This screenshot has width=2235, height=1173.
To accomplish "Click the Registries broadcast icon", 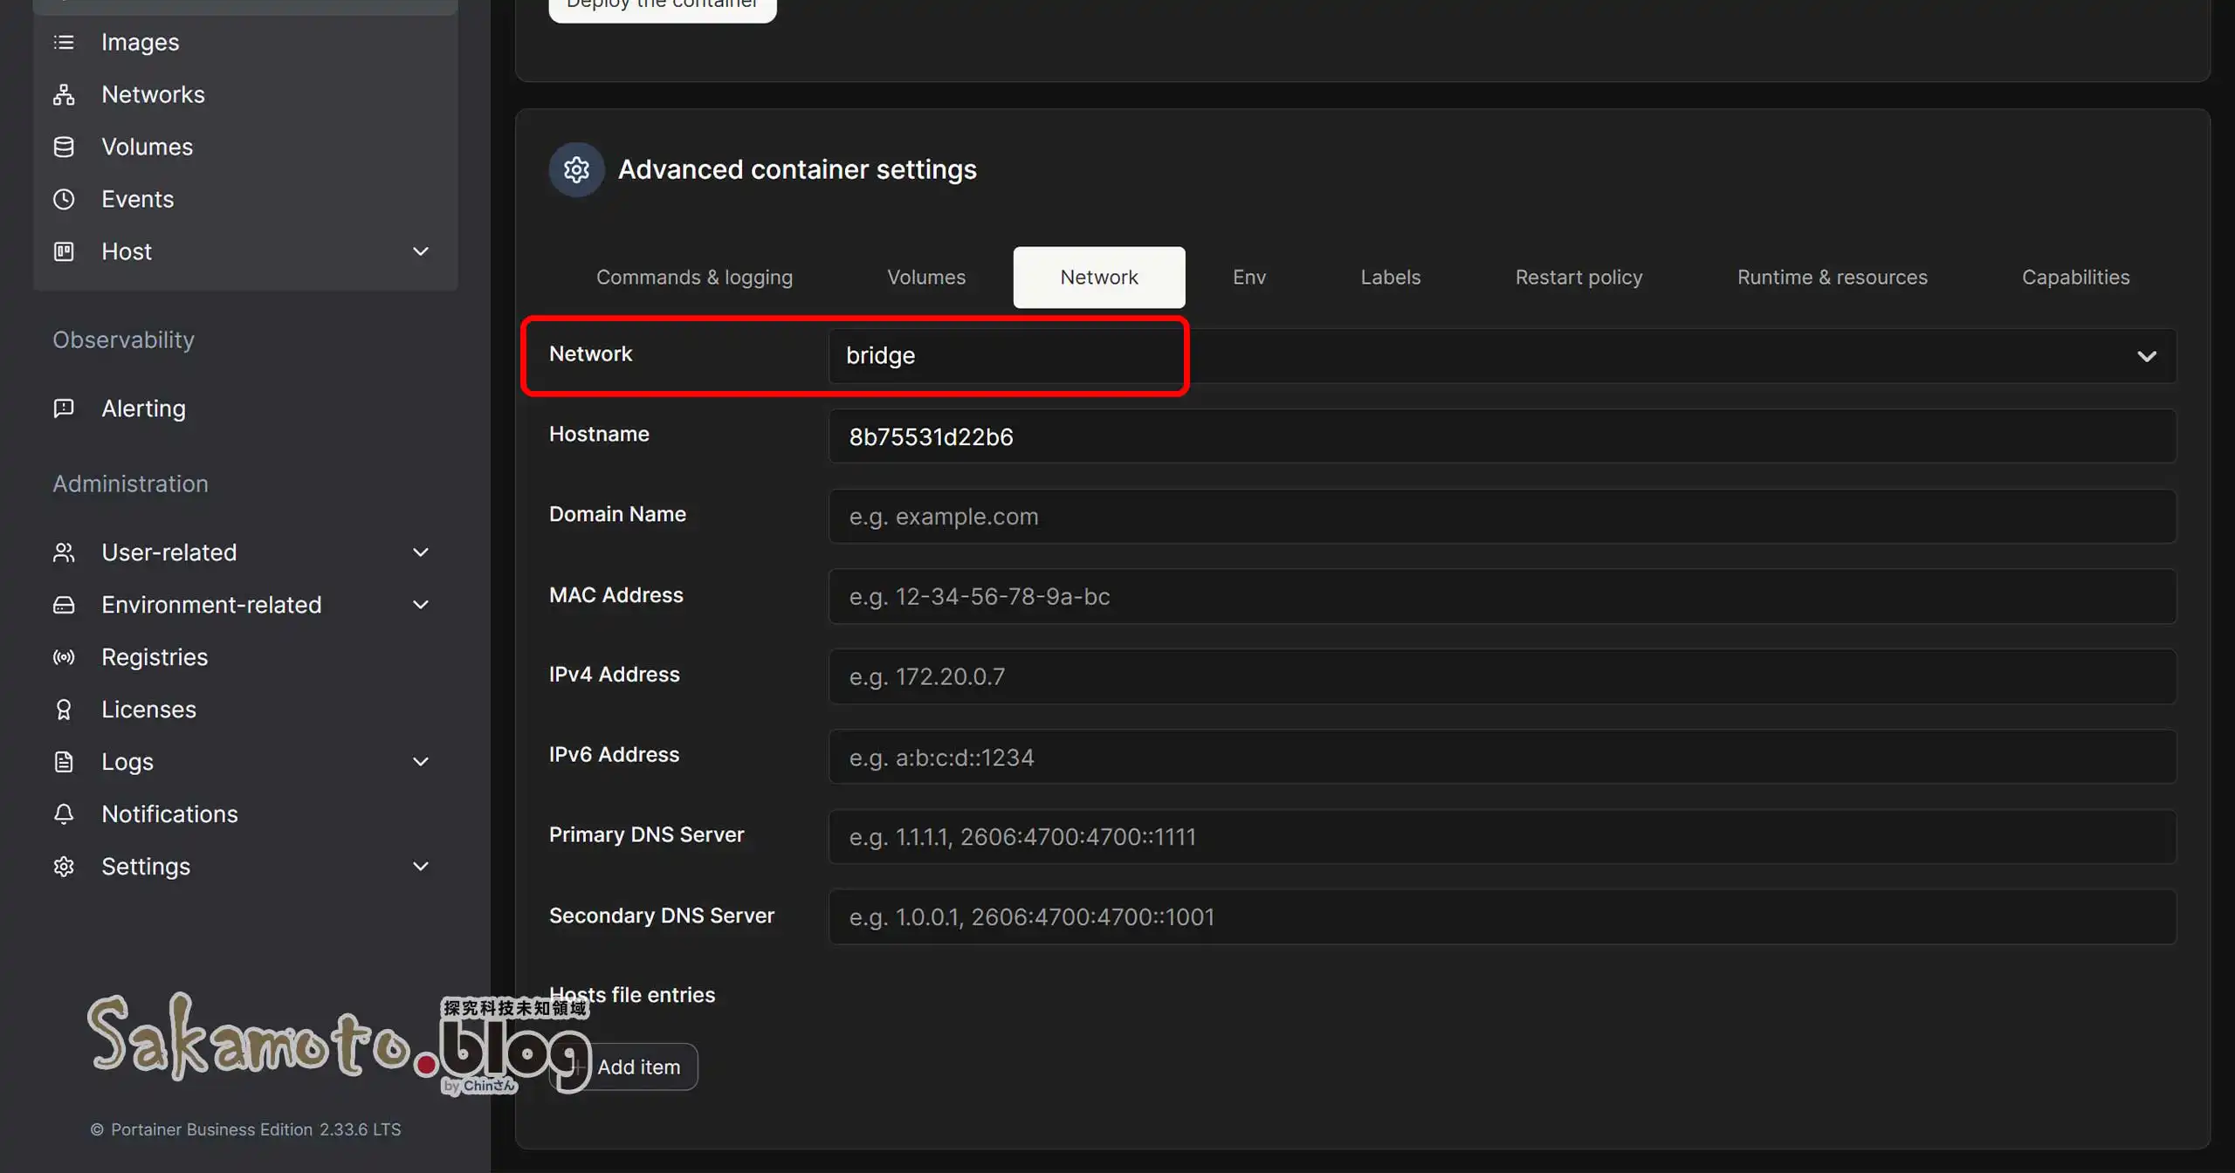I will 64,657.
